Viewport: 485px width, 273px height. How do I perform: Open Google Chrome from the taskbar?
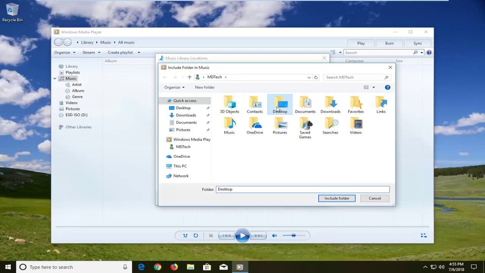click(x=158, y=267)
